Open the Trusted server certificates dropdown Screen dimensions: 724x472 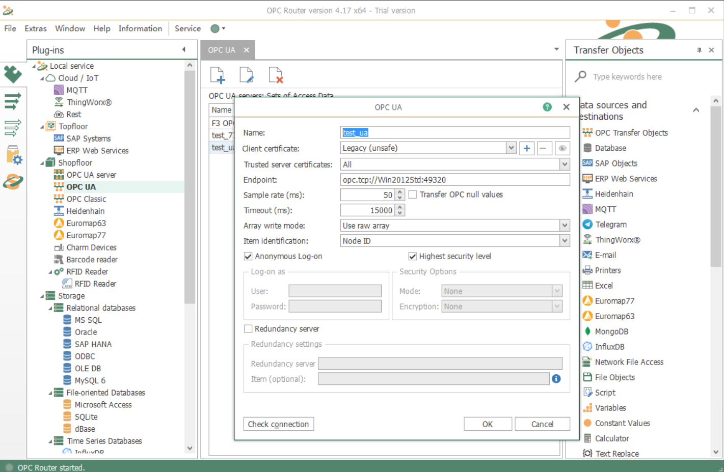click(565, 164)
